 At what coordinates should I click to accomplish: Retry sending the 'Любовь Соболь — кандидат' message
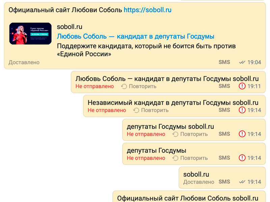pyautogui.click(x=142, y=86)
